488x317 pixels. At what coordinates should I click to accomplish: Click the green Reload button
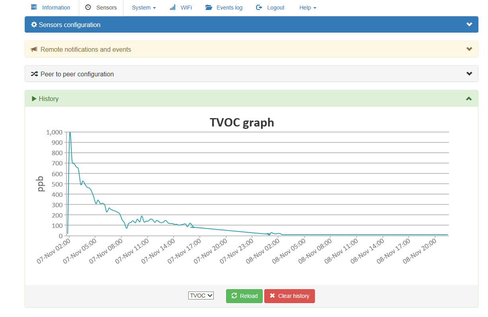point(244,296)
